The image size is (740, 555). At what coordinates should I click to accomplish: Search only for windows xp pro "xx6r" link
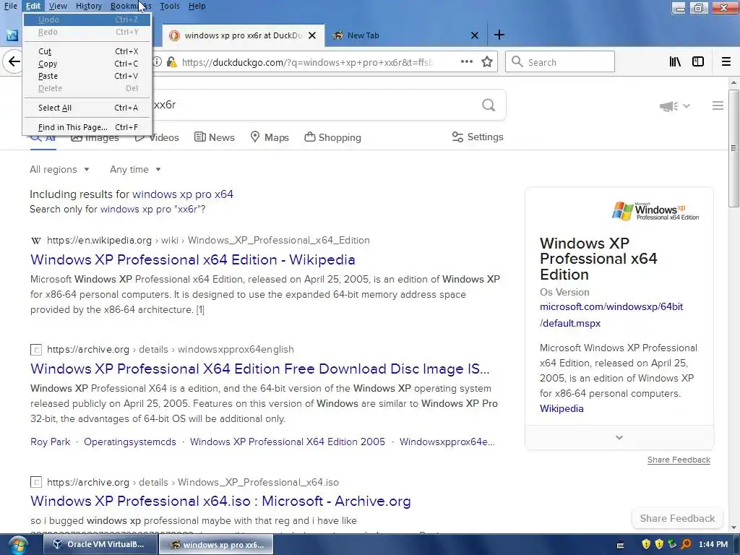[153, 209]
